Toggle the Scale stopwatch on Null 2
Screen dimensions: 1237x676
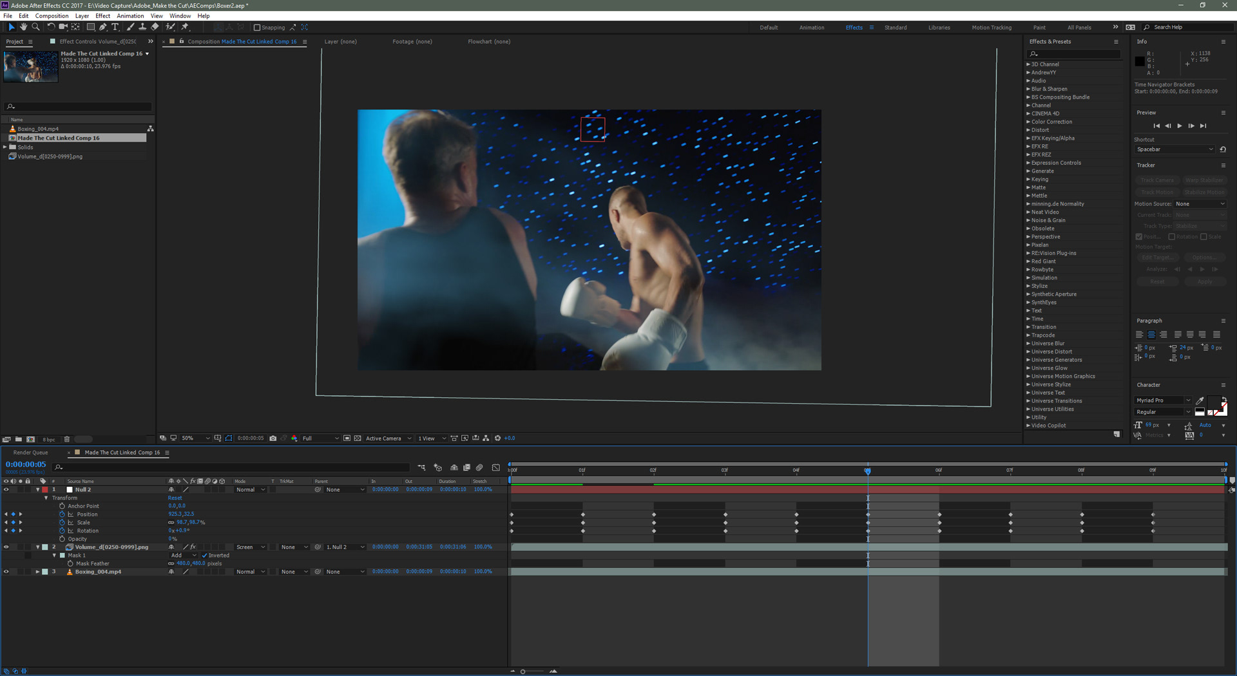[62, 523]
